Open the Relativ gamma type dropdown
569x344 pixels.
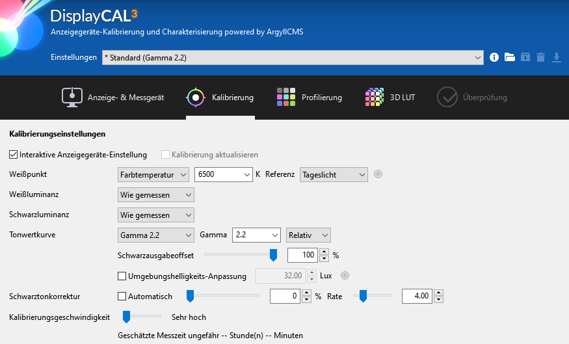tap(308, 235)
